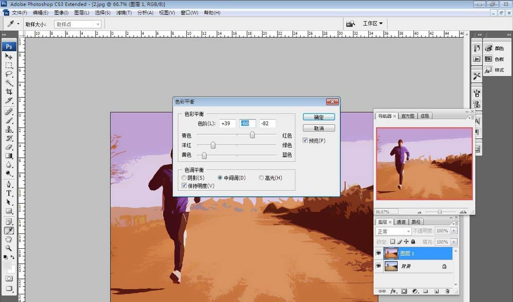Image resolution: width=513 pixels, height=302 pixels.
Task: Click the delete layer trash icon
Action: click(447, 291)
